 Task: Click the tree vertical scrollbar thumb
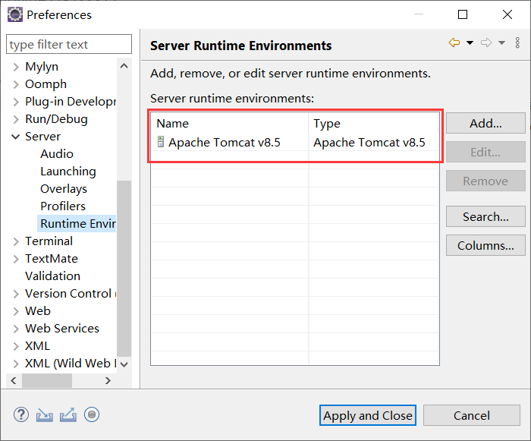click(124, 269)
